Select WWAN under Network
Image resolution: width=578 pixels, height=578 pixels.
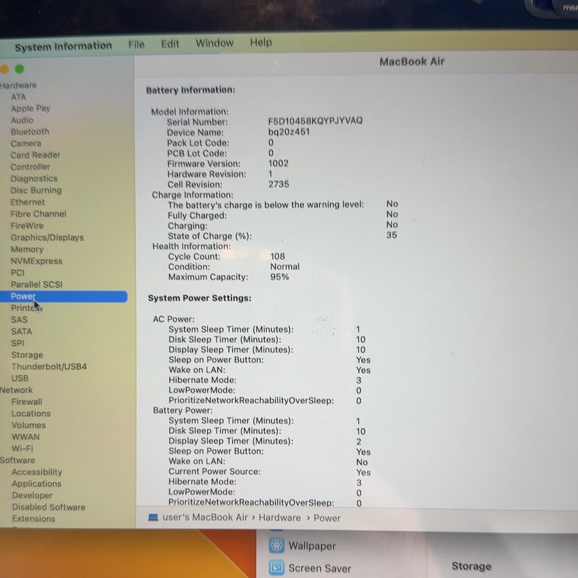point(26,437)
